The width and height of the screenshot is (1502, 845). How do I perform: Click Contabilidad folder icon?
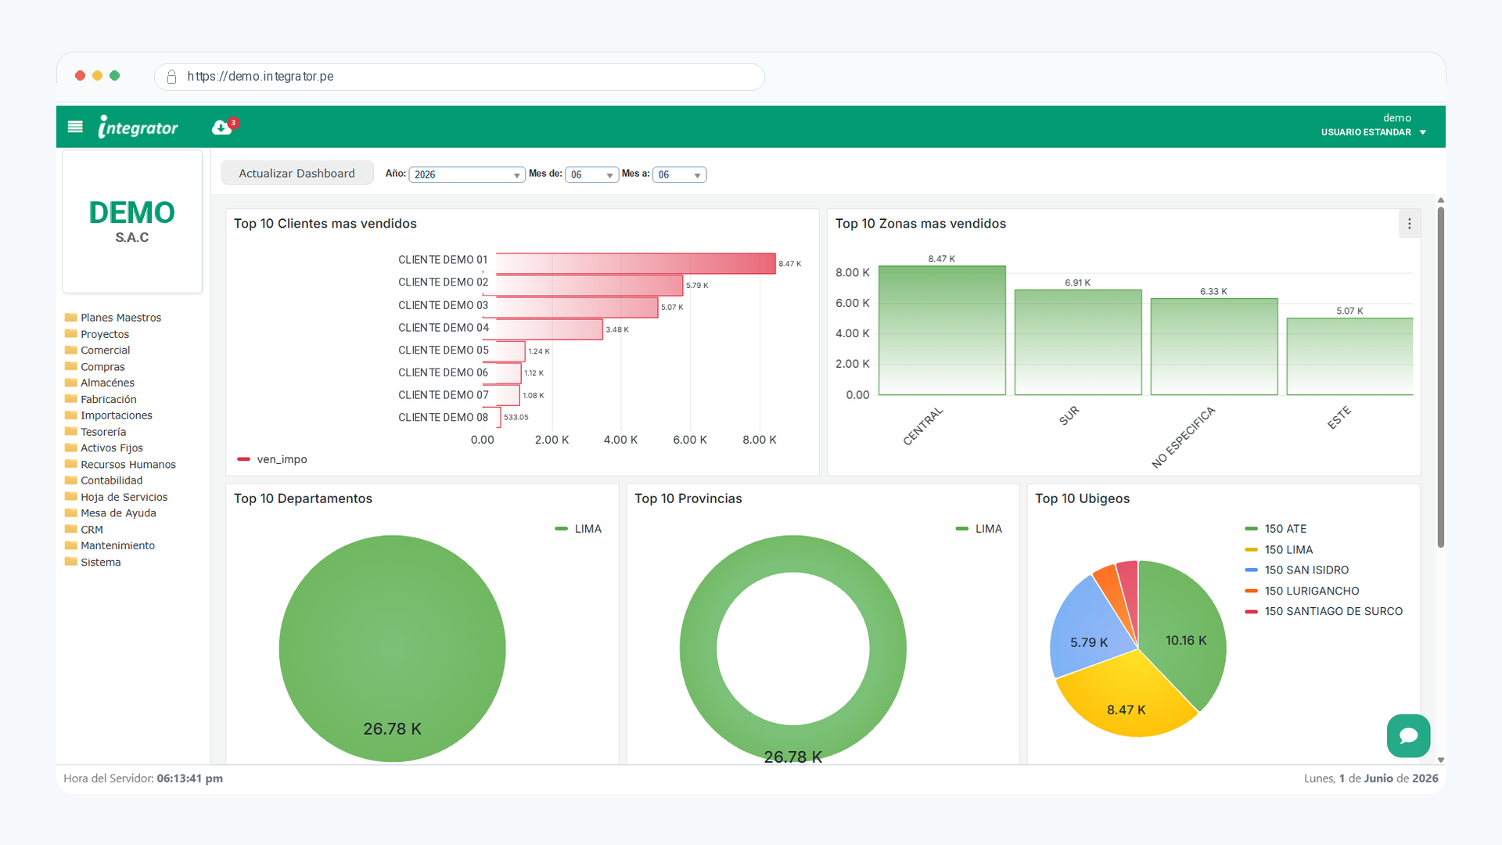[70, 480]
